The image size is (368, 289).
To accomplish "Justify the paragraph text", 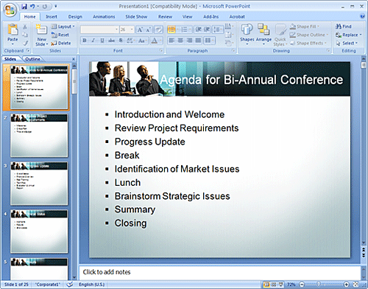I will coord(198,41).
